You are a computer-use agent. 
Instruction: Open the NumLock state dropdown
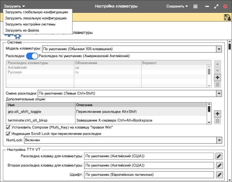coord(219,140)
